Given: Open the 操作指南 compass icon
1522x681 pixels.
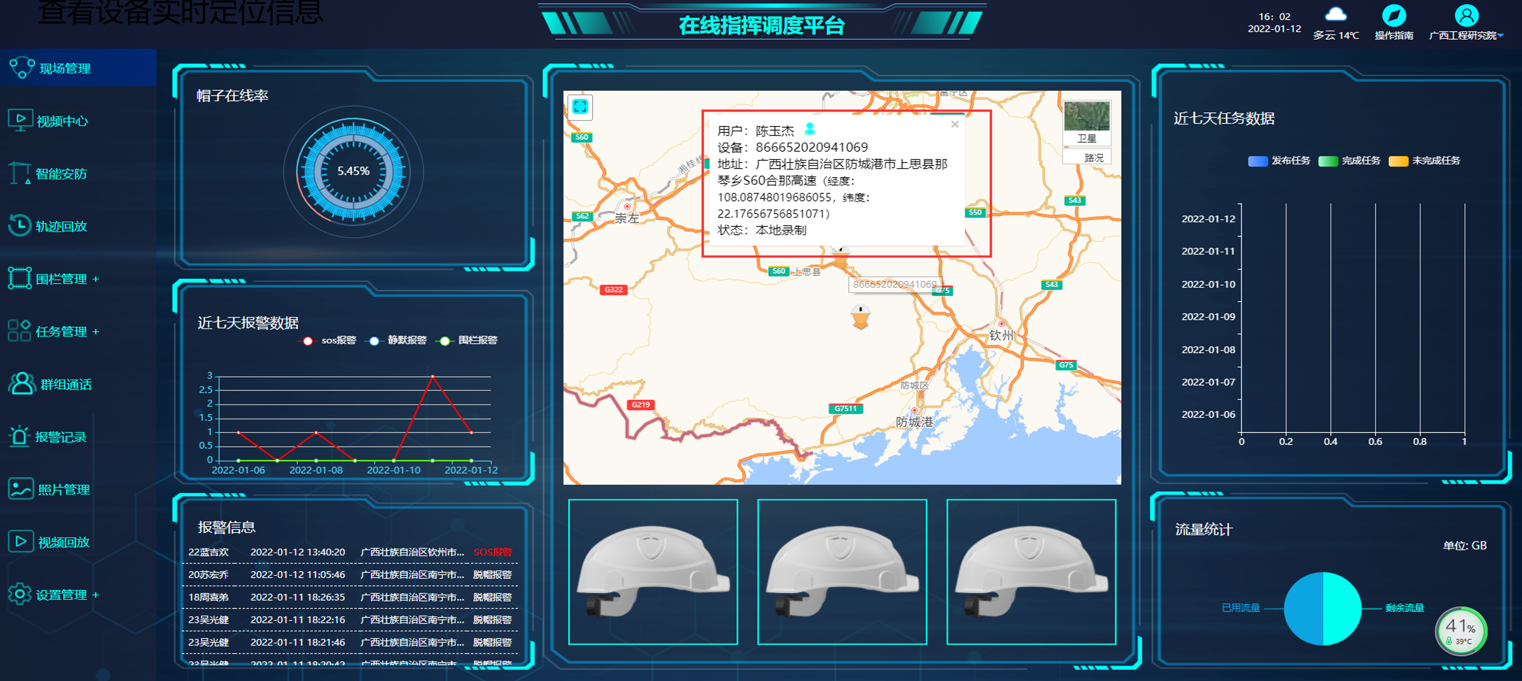Looking at the screenshot, I should coord(1393,15).
